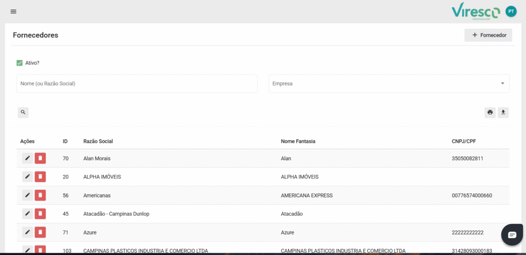Print the suppliers list
Viewport: 526px width, 255px height.
(490, 112)
